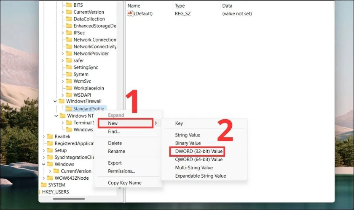
Task: Click the BITS folder icon
Action: coord(69,5)
